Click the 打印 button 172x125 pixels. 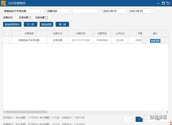click(x=31, y=24)
